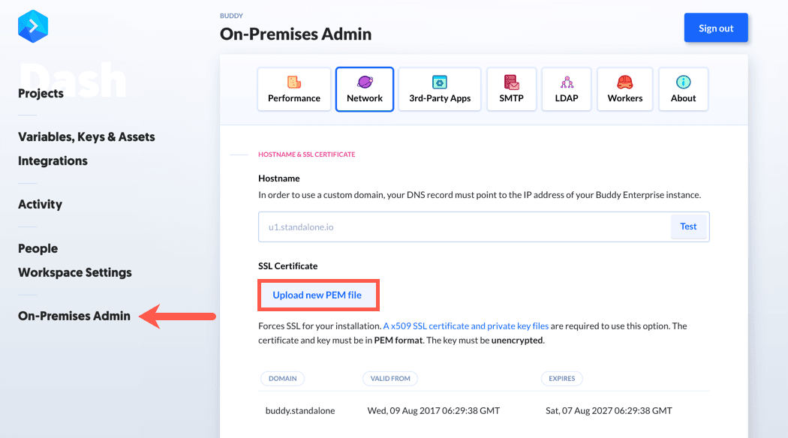This screenshot has width=788, height=438.
Task: Click the Sign out button
Action: (x=715, y=27)
